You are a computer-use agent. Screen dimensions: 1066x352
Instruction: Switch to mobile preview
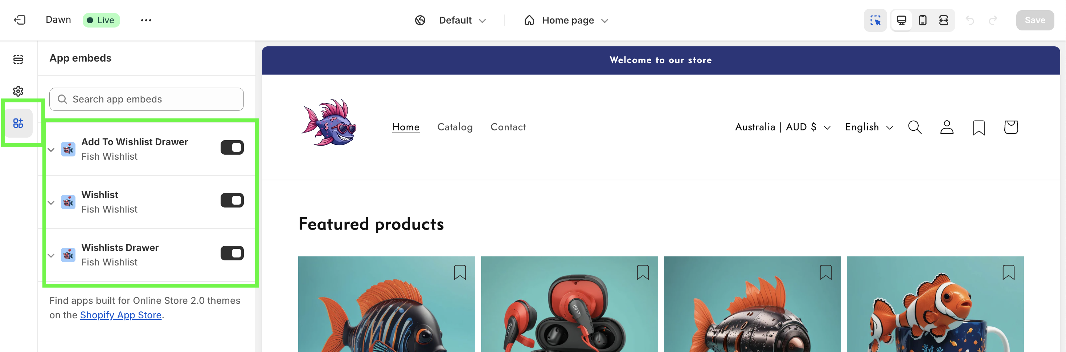click(922, 20)
